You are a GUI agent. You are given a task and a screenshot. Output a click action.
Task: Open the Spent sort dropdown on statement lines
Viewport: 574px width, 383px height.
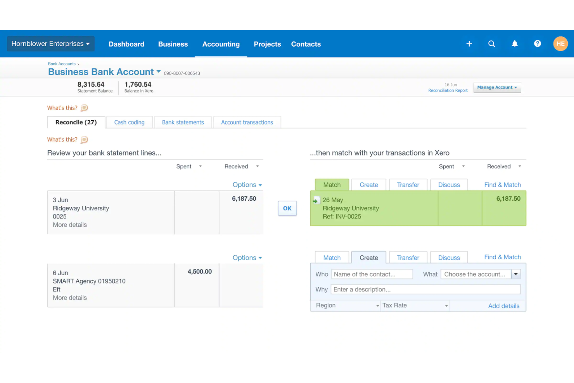point(200,166)
